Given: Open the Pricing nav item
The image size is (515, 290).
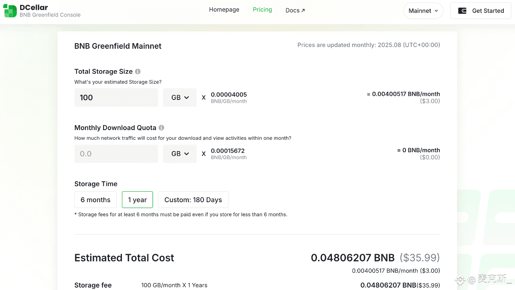Looking at the screenshot, I should [x=262, y=10].
